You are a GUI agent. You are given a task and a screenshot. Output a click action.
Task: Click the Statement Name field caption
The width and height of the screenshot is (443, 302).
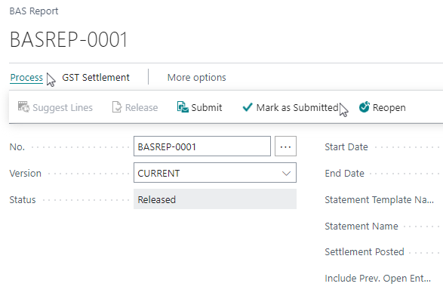coord(361,226)
